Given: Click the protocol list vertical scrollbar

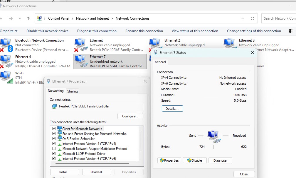Looking at the screenshot, I should (x=141, y=141).
